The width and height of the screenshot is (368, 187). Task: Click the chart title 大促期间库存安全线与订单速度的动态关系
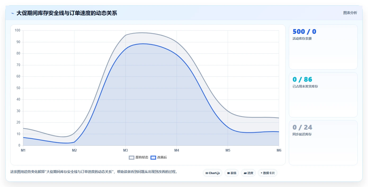click(67, 13)
